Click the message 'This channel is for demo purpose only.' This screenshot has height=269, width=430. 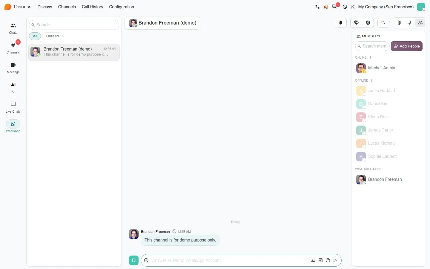pos(180,240)
